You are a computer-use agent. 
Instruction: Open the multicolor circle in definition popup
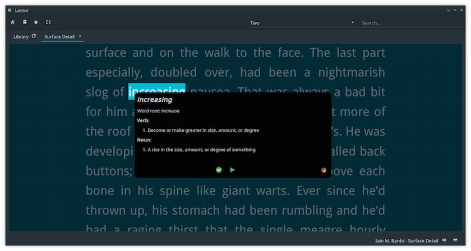tap(324, 169)
